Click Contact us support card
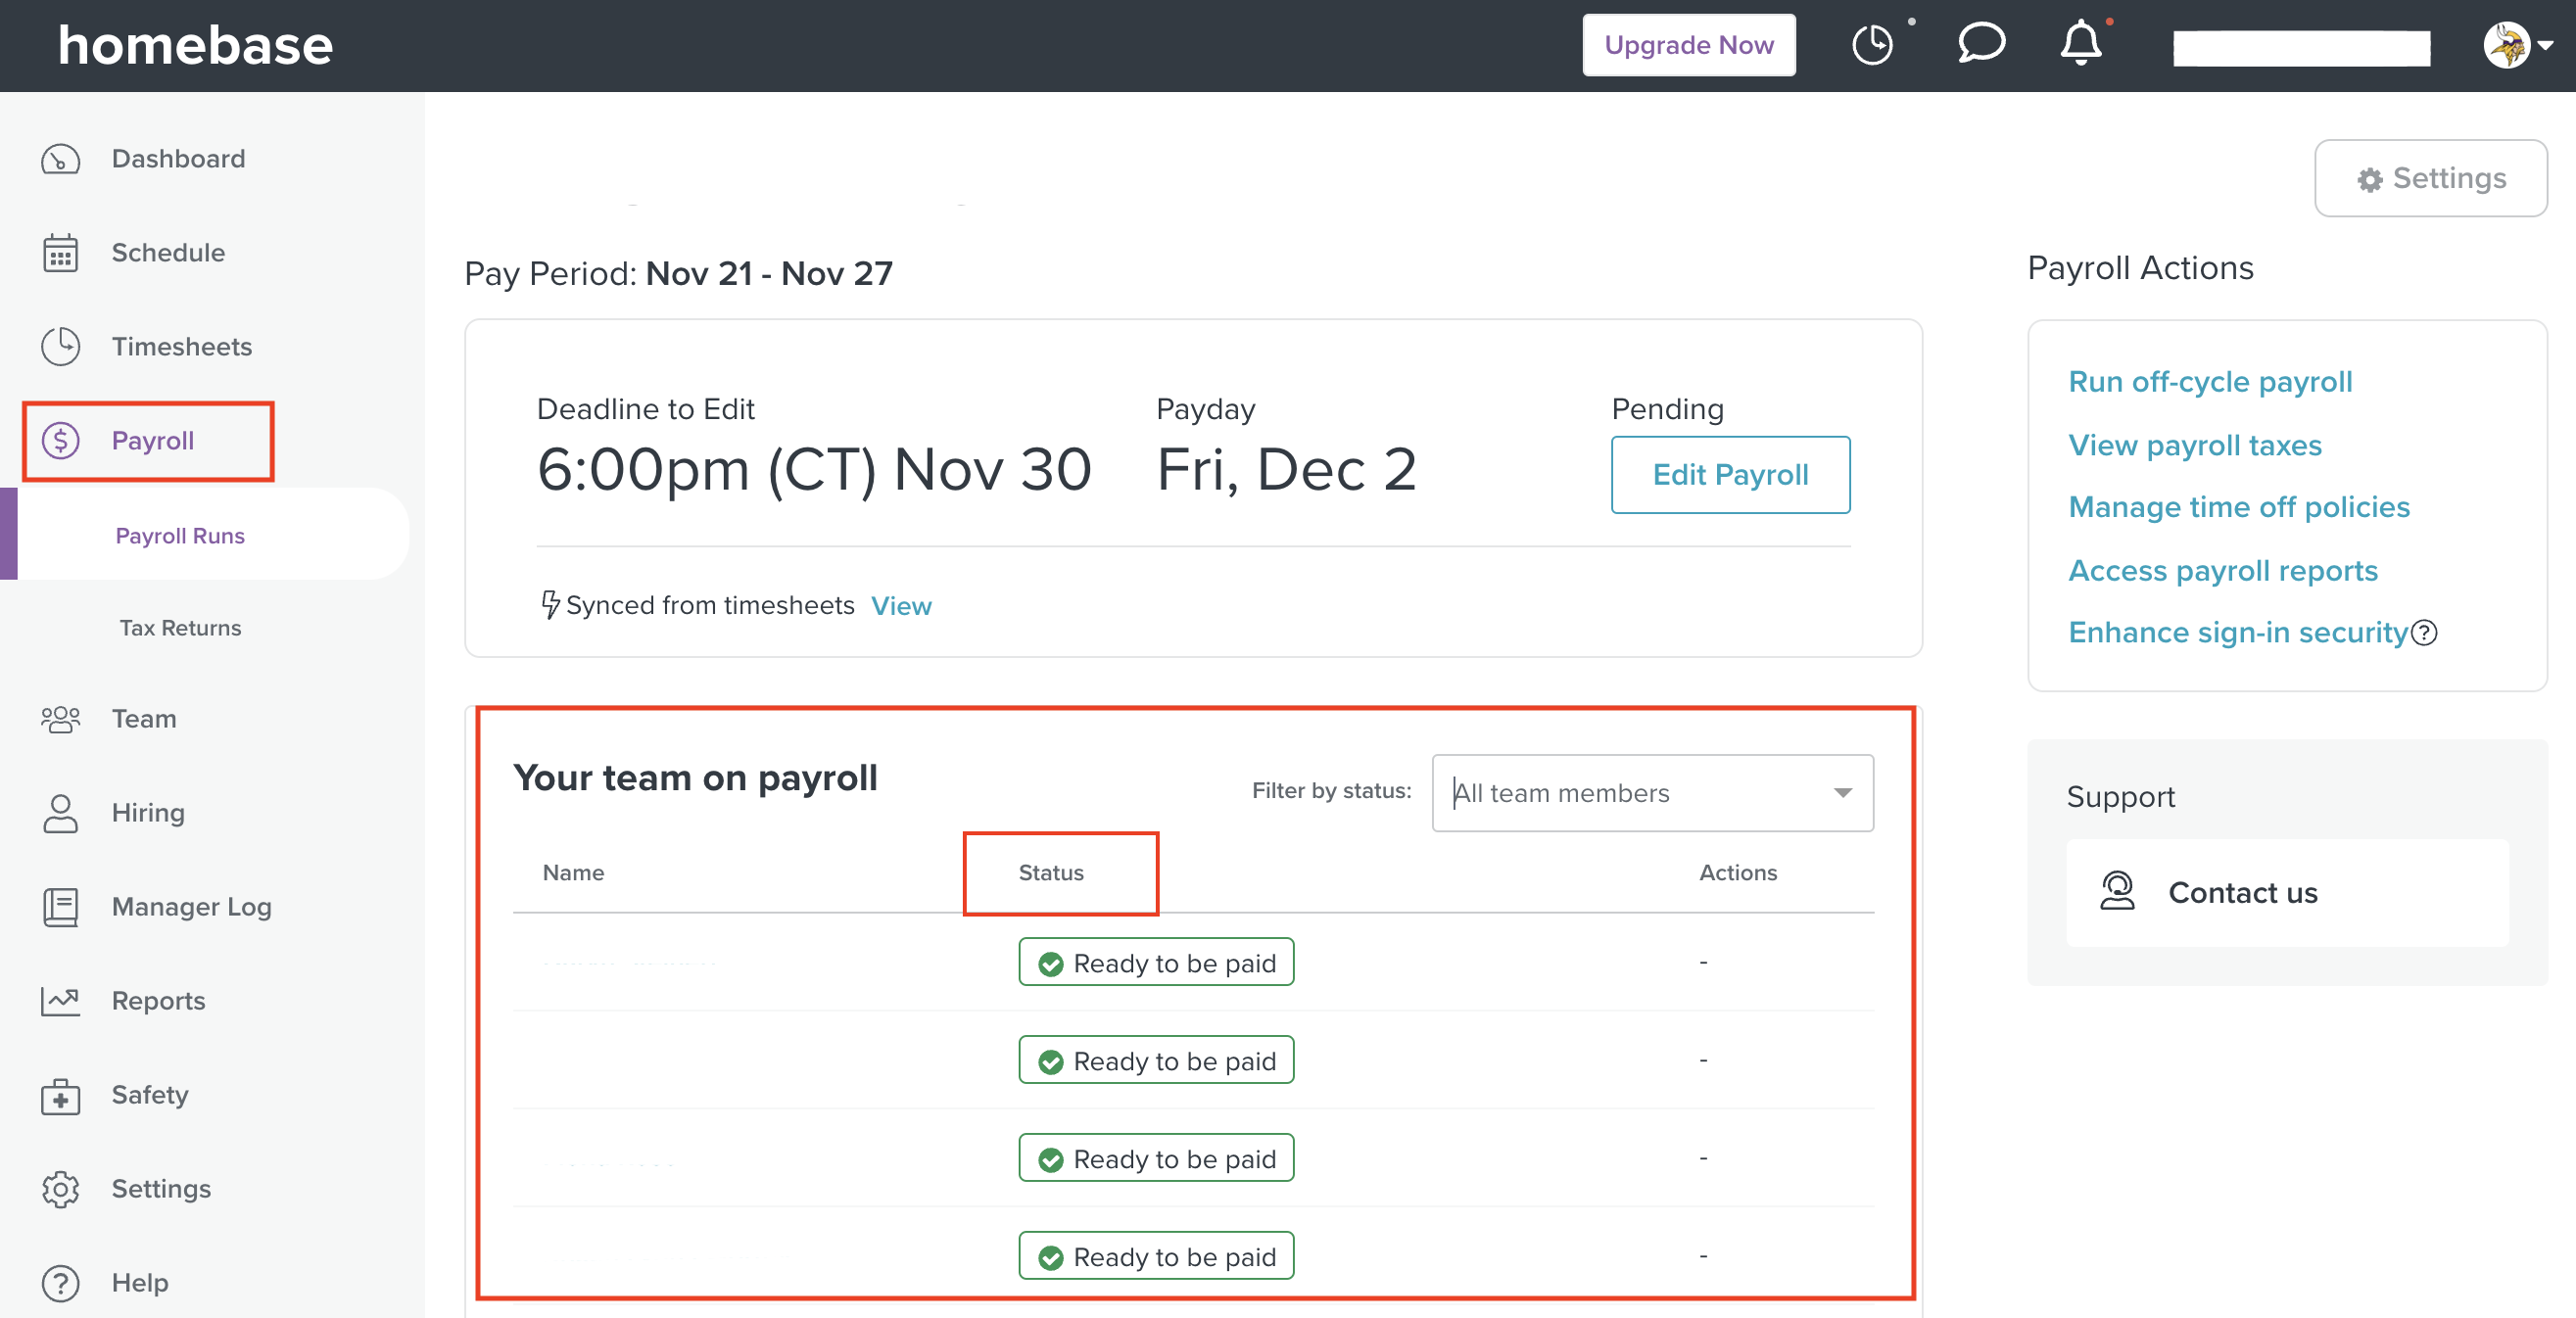Image resolution: width=2576 pixels, height=1318 pixels. 2287,893
